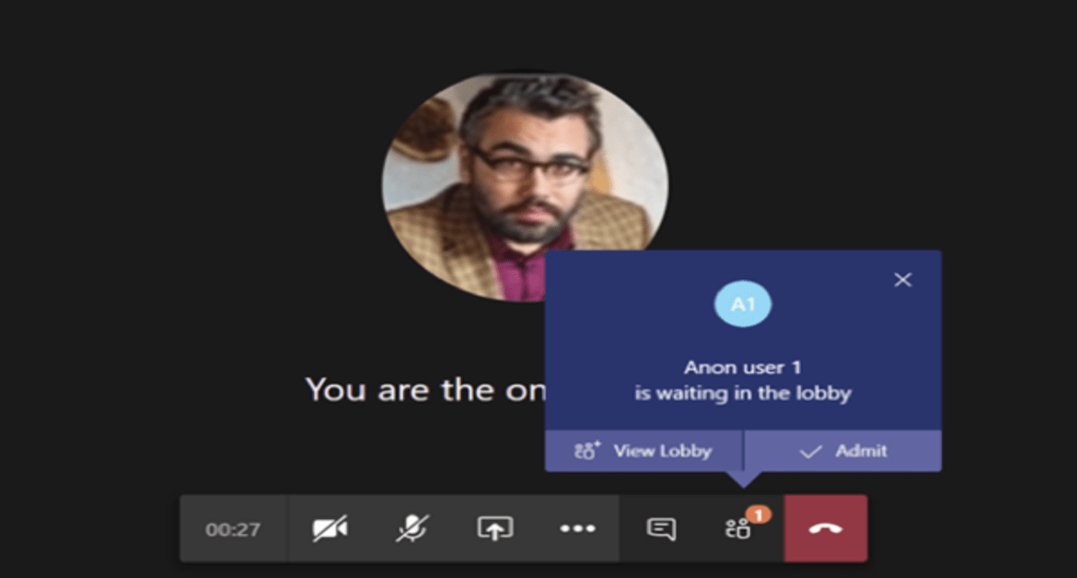Viewport: 1077px width, 578px height.
Task: Click the 00:27 call timer
Action: tap(233, 529)
